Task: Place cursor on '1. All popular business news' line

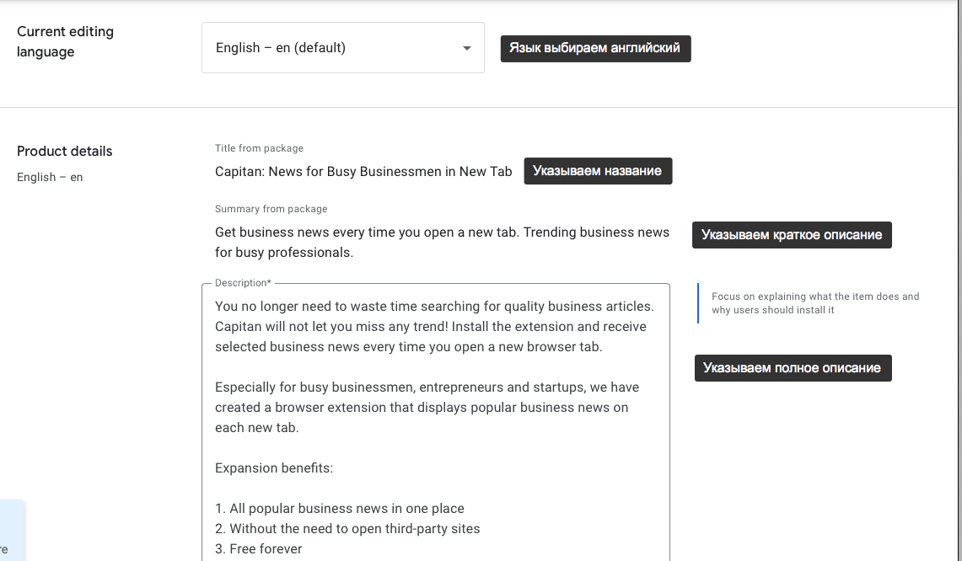Action: tap(339, 509)
